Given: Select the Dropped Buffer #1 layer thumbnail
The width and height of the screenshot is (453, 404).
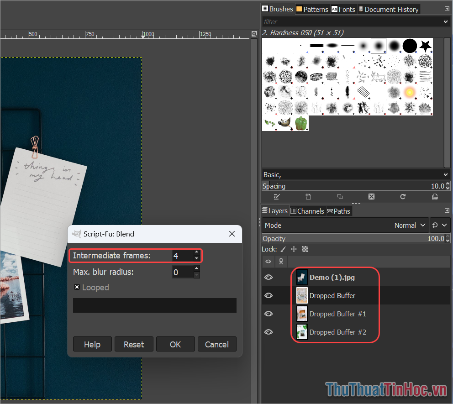Looking at the screenshot, I should pyautogui.click(x=302, y=314).
